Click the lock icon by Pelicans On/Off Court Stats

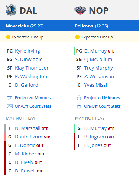79,106
